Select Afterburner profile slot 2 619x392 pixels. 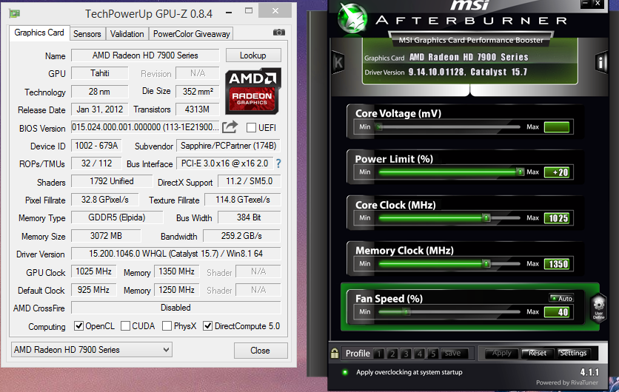pyautogui.click(x=392, y=354)
